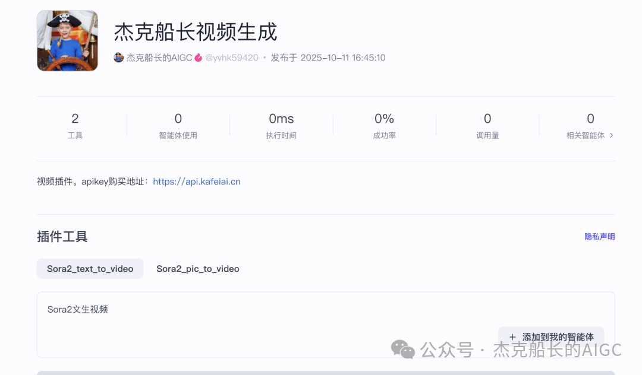Viewport: 642px width, 375px height.
Task: Click the Sora2文生视频 description text
Action: pos(77,309)
